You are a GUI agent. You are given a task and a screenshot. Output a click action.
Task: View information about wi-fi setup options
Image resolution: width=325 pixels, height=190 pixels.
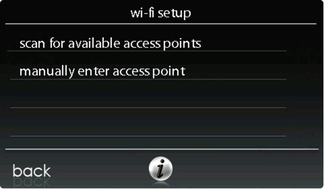[x=161, y=169]
